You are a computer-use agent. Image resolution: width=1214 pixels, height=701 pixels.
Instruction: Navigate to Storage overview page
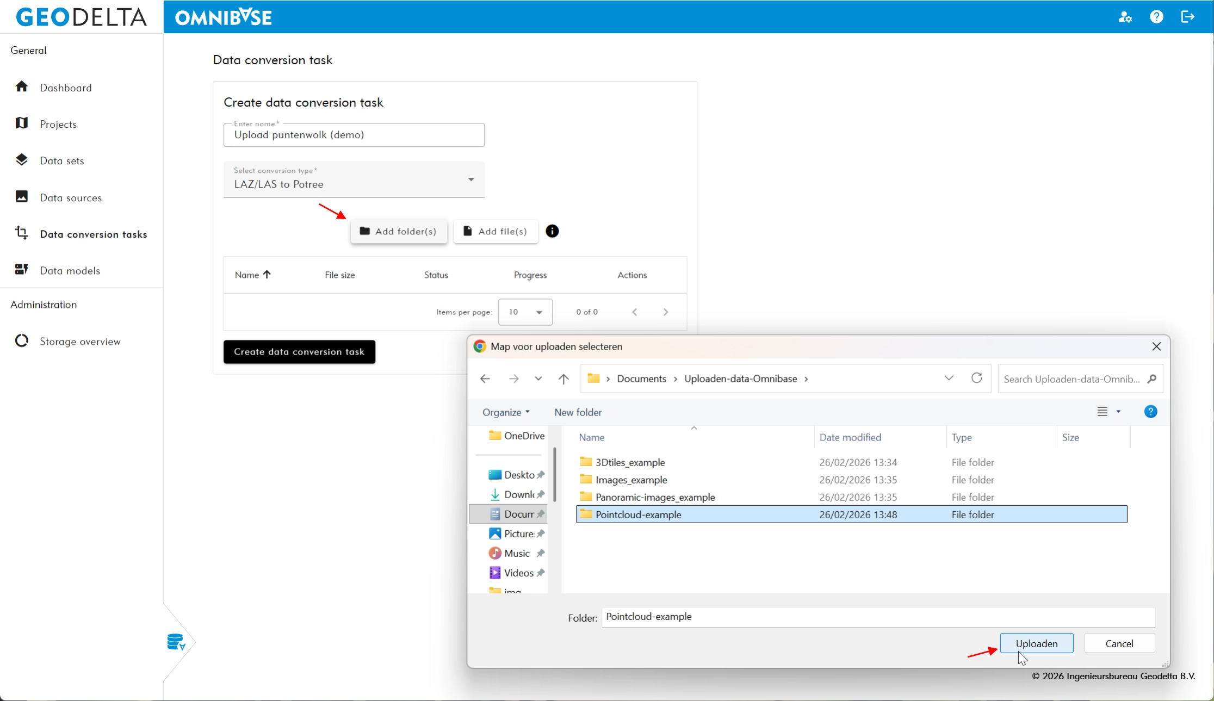(x=80, y=342)
